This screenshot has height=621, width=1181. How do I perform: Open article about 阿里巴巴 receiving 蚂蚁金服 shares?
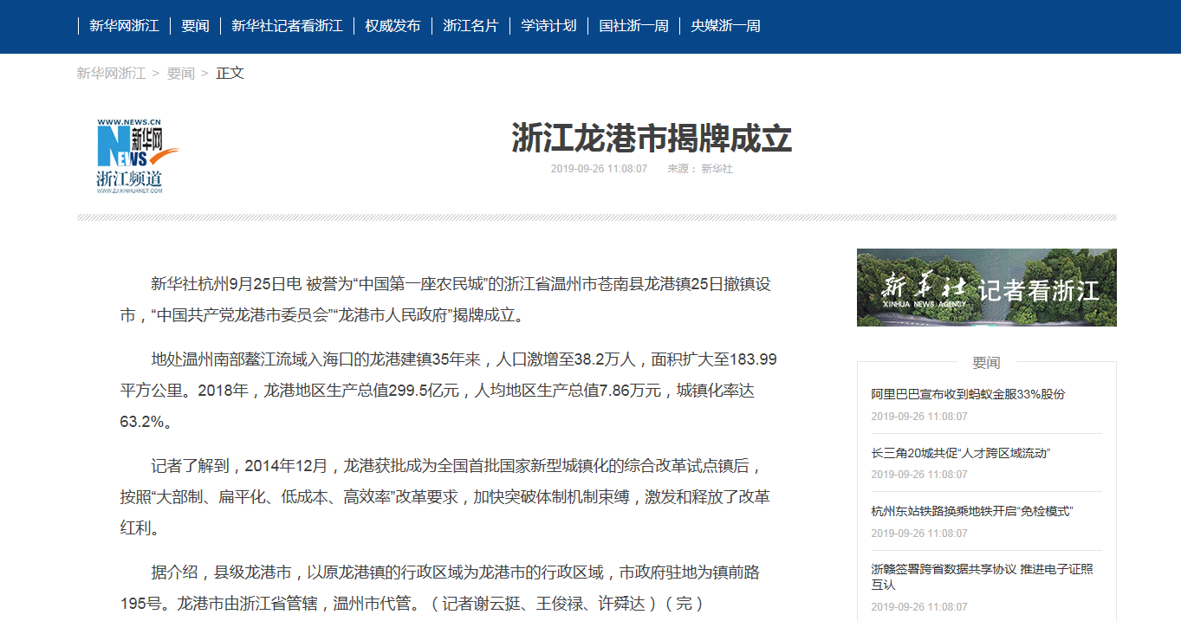click(x=968, y=394)
